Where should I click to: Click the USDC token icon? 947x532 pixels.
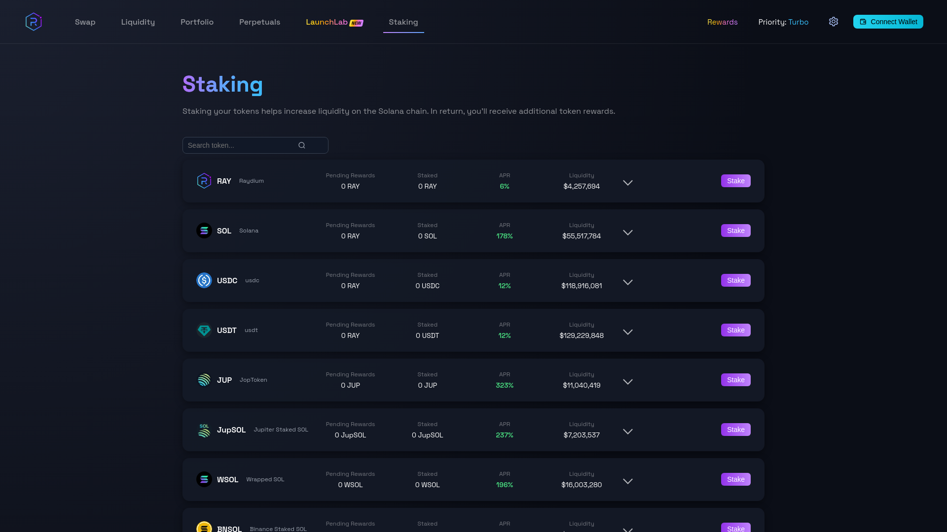(x=204, y=280)
